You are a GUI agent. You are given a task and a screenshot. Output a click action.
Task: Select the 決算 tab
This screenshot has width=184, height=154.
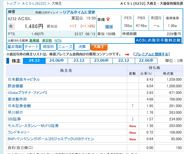pyautogui.click(x=82, y=47)
